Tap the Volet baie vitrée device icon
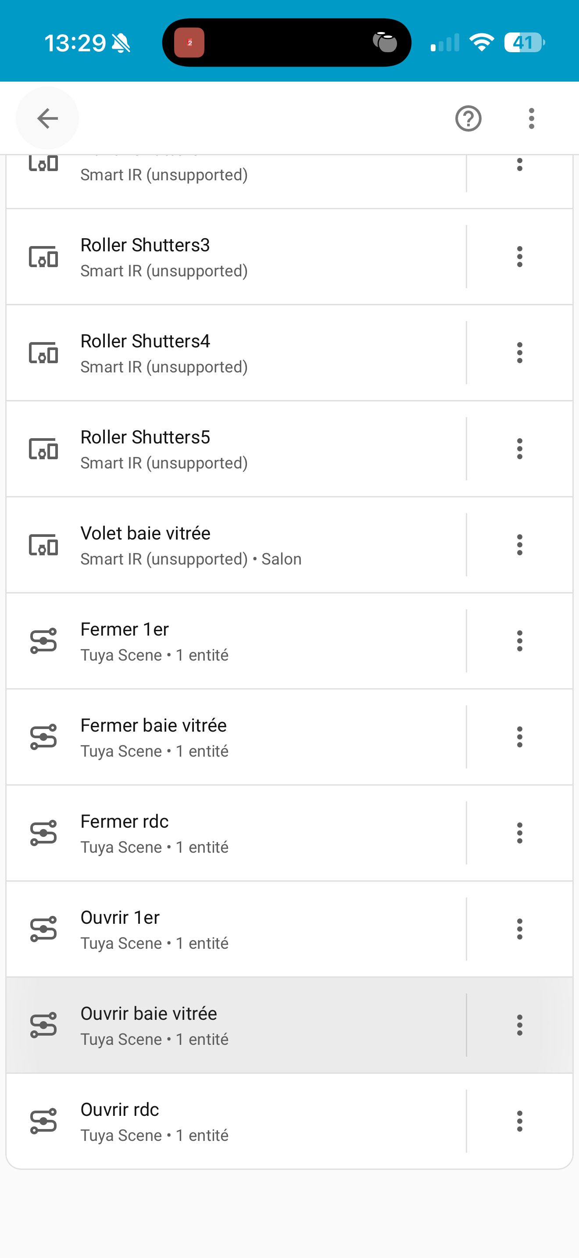579x1258 pixels. point(43,545)
